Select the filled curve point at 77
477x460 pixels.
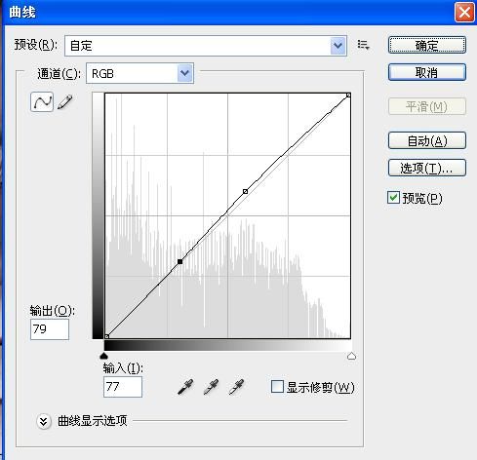[179, 261]
